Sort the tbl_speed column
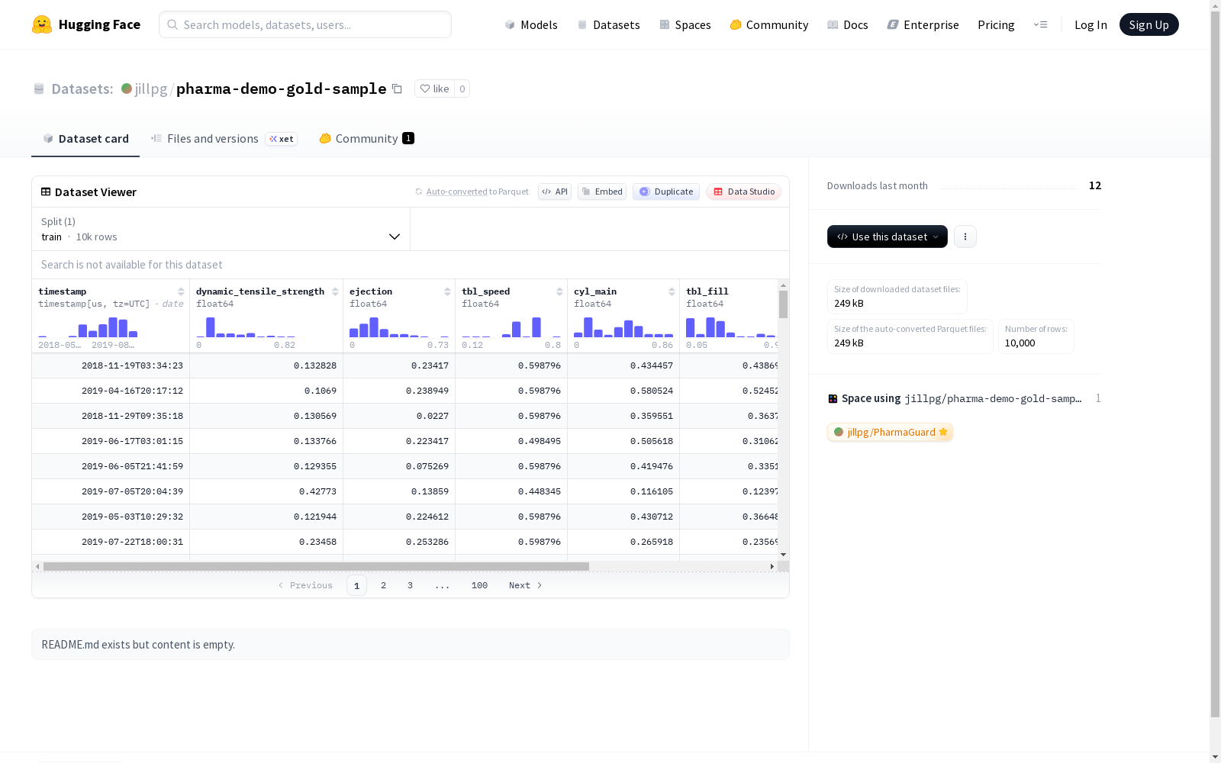Image resolution: width=1221 pixels, height=763 pixels. (x=559, y=291)
